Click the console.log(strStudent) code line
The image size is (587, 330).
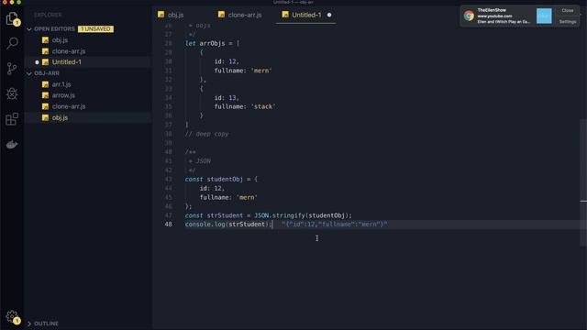(228, 224)
